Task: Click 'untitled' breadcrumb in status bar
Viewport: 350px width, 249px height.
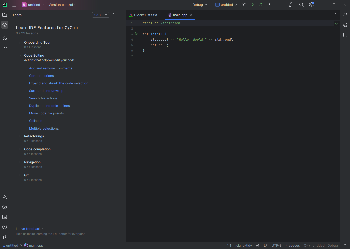Action: [x=10, y=246]
